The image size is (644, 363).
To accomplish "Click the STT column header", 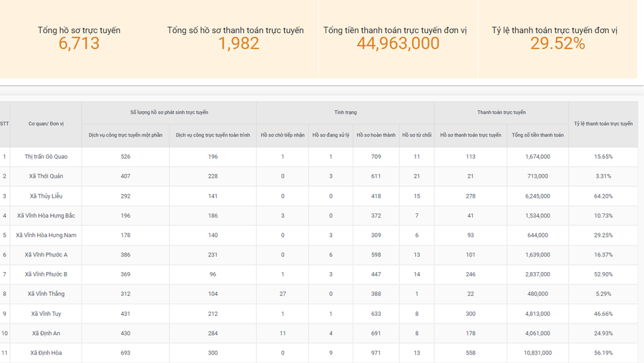I will pyautogui.click(x=4, y=124).
